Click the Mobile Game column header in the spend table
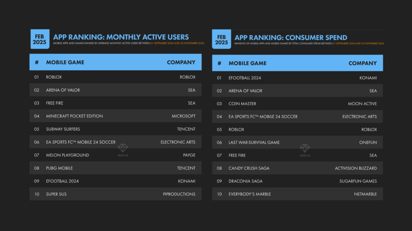The image size is (412, 231). (x=247, y=63)
